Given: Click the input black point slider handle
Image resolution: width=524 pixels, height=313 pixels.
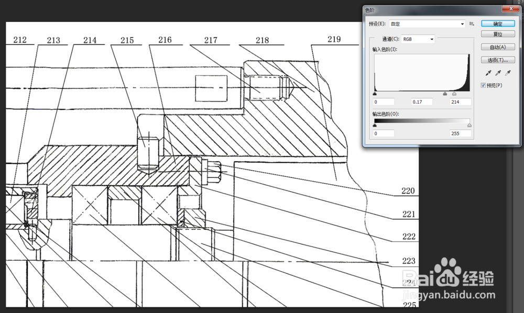Looking at the screenshot, I should [x=375, y=94].
